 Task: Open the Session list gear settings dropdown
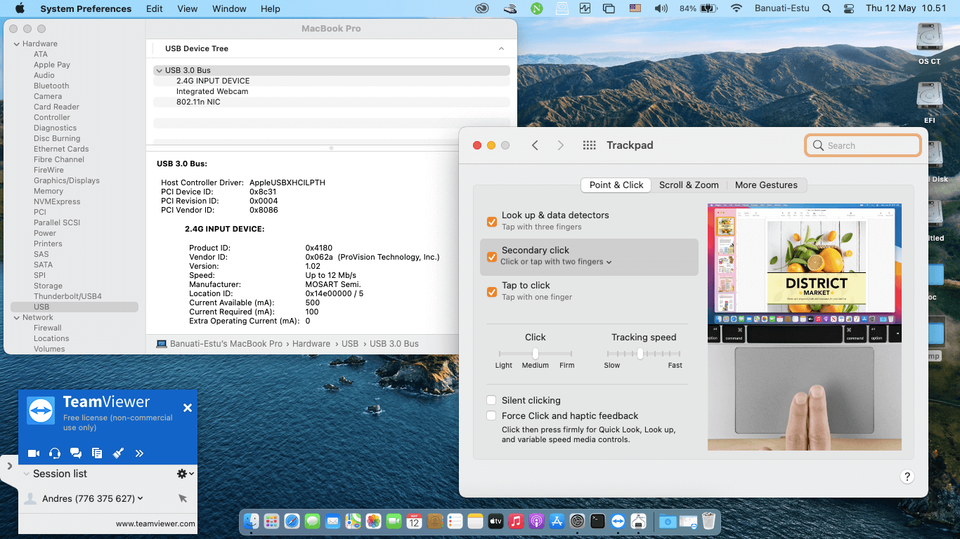pos(185,474)
